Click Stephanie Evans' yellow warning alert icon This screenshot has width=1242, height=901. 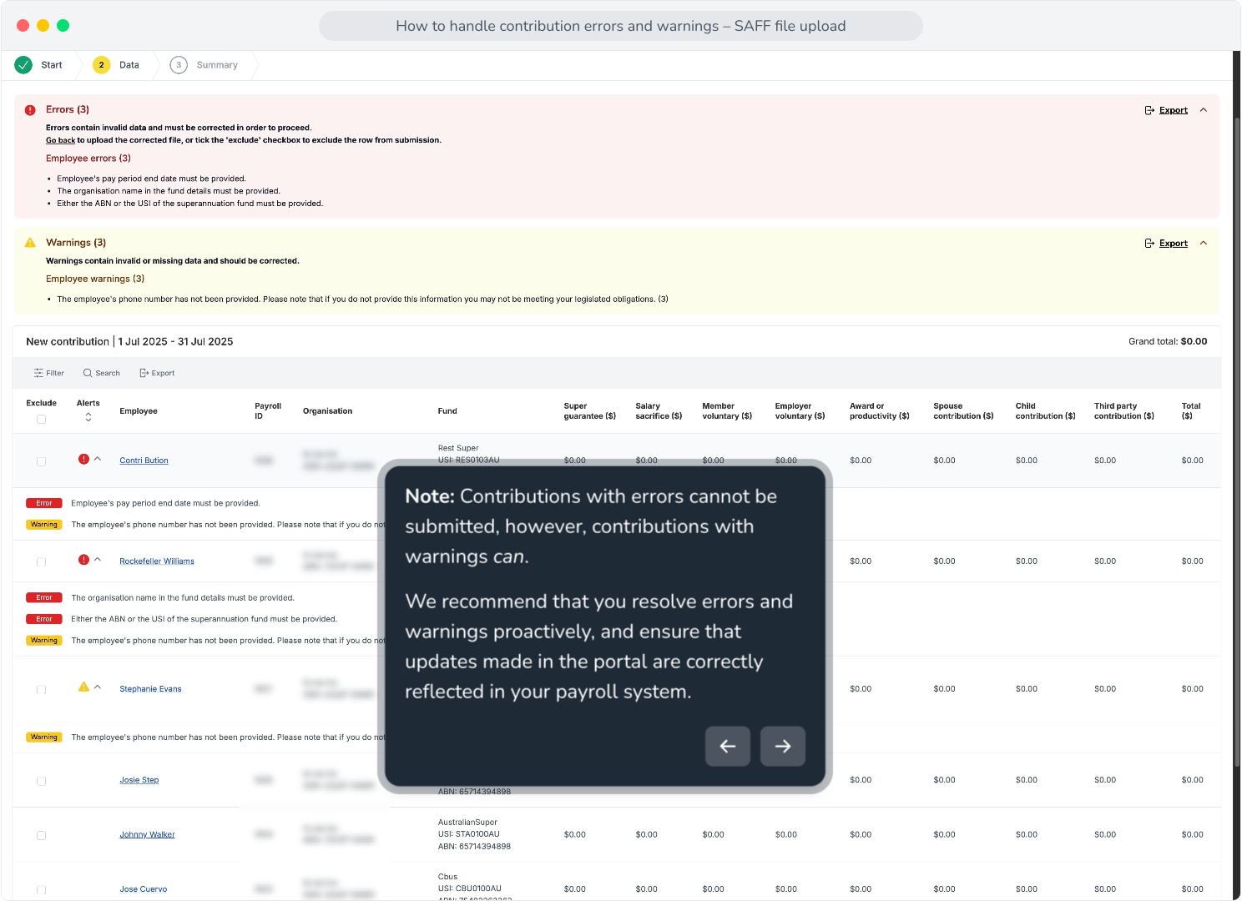click(83, 687)
